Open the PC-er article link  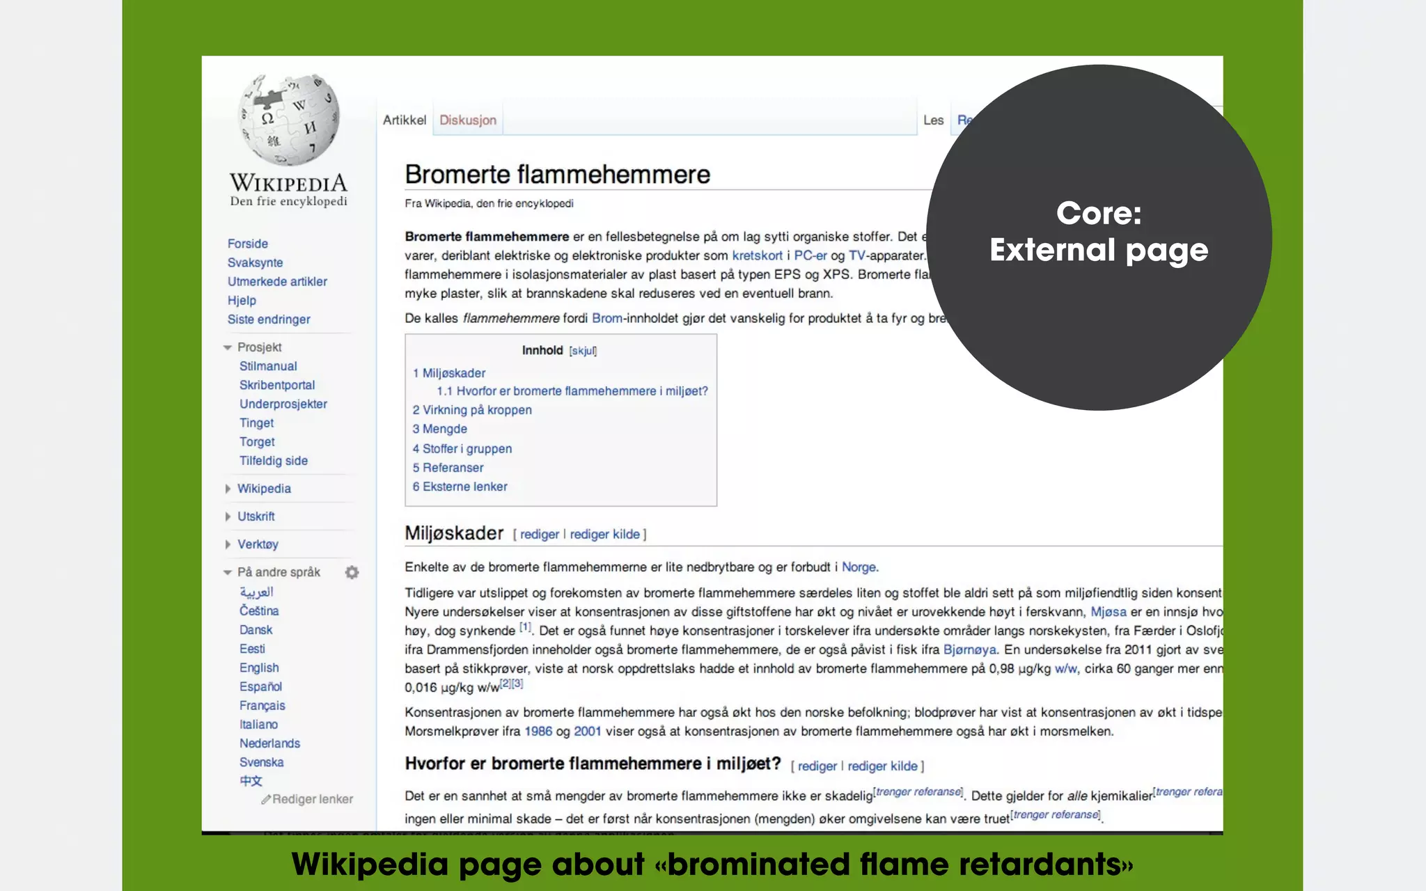pyautogui.click(x=810, y=255)
